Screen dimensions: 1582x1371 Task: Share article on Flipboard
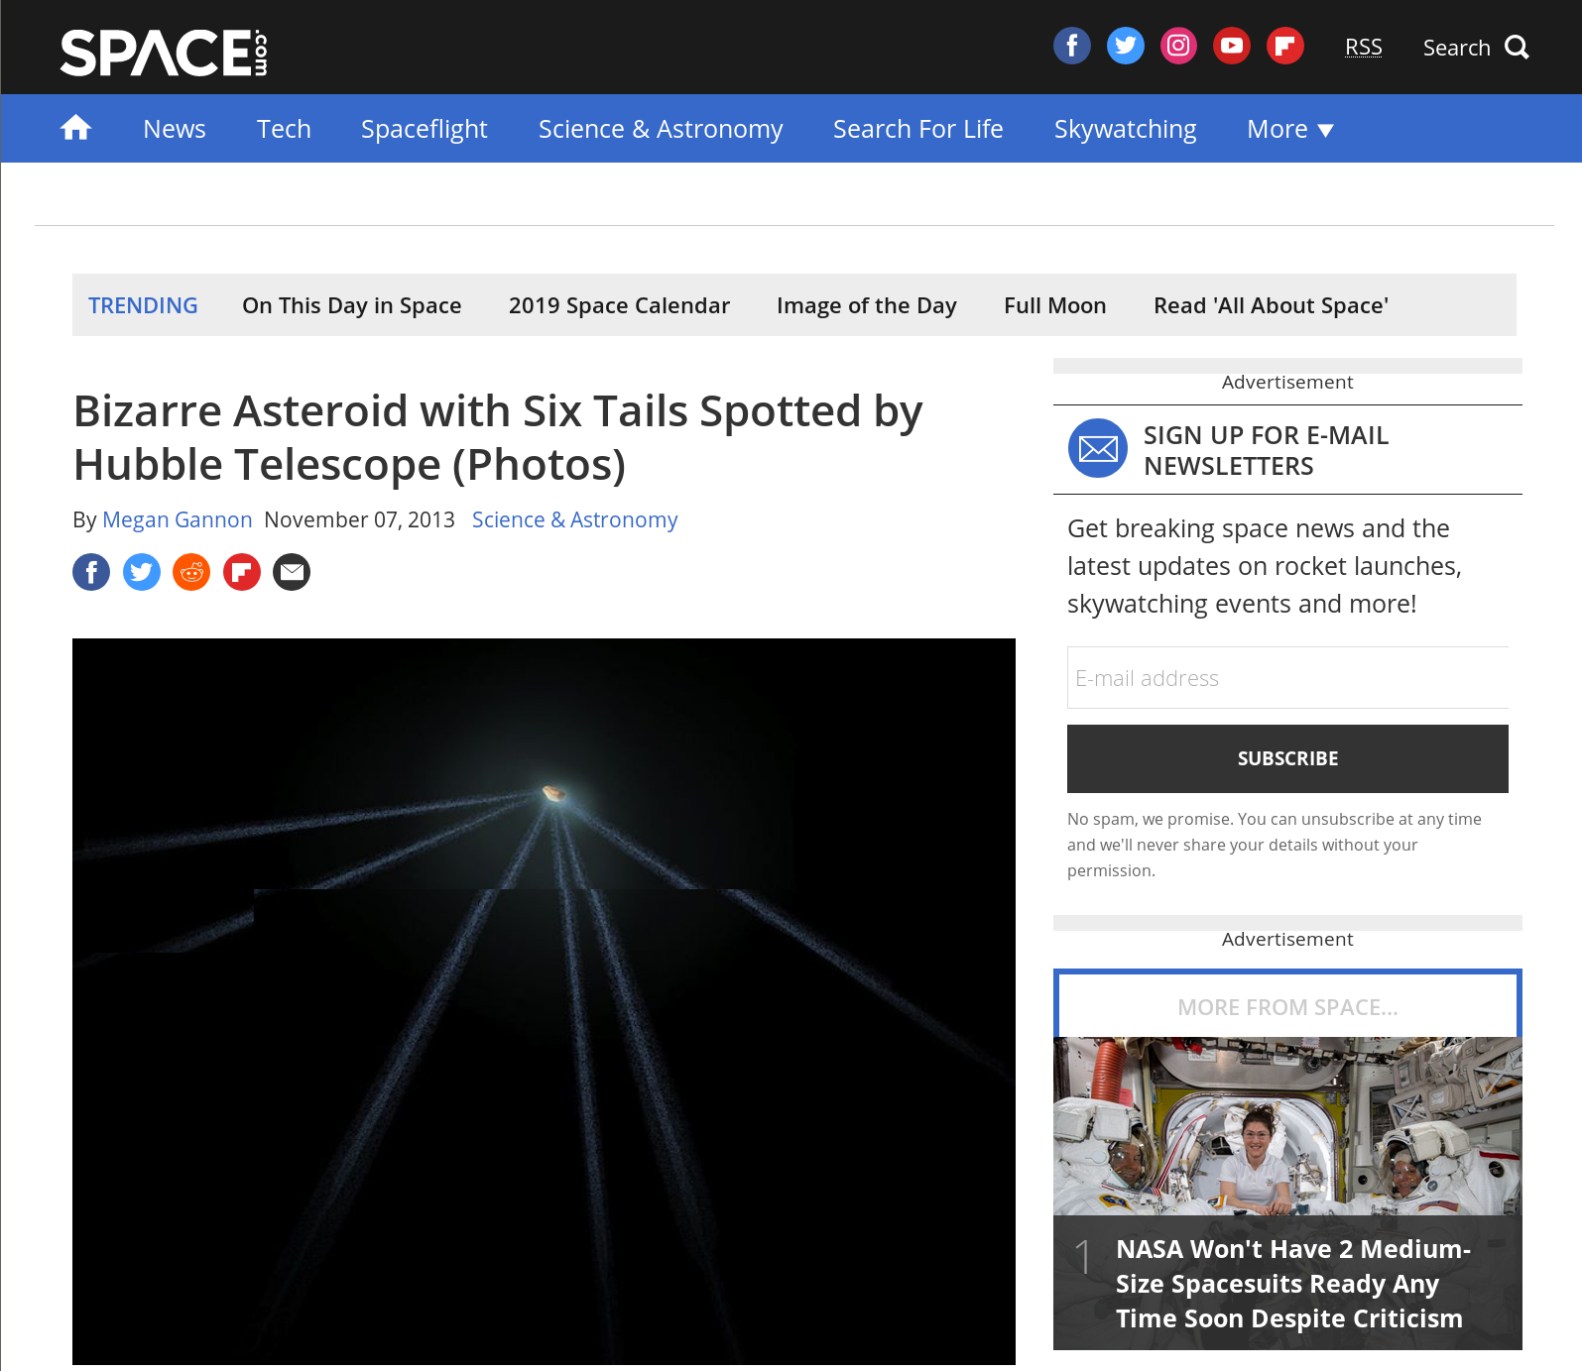(x=242, y=572)
